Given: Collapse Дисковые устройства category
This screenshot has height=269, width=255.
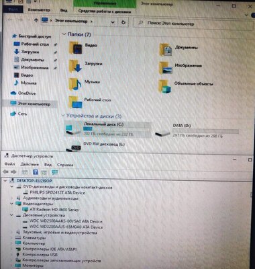Looking at the screenshot, I should 12,215.
